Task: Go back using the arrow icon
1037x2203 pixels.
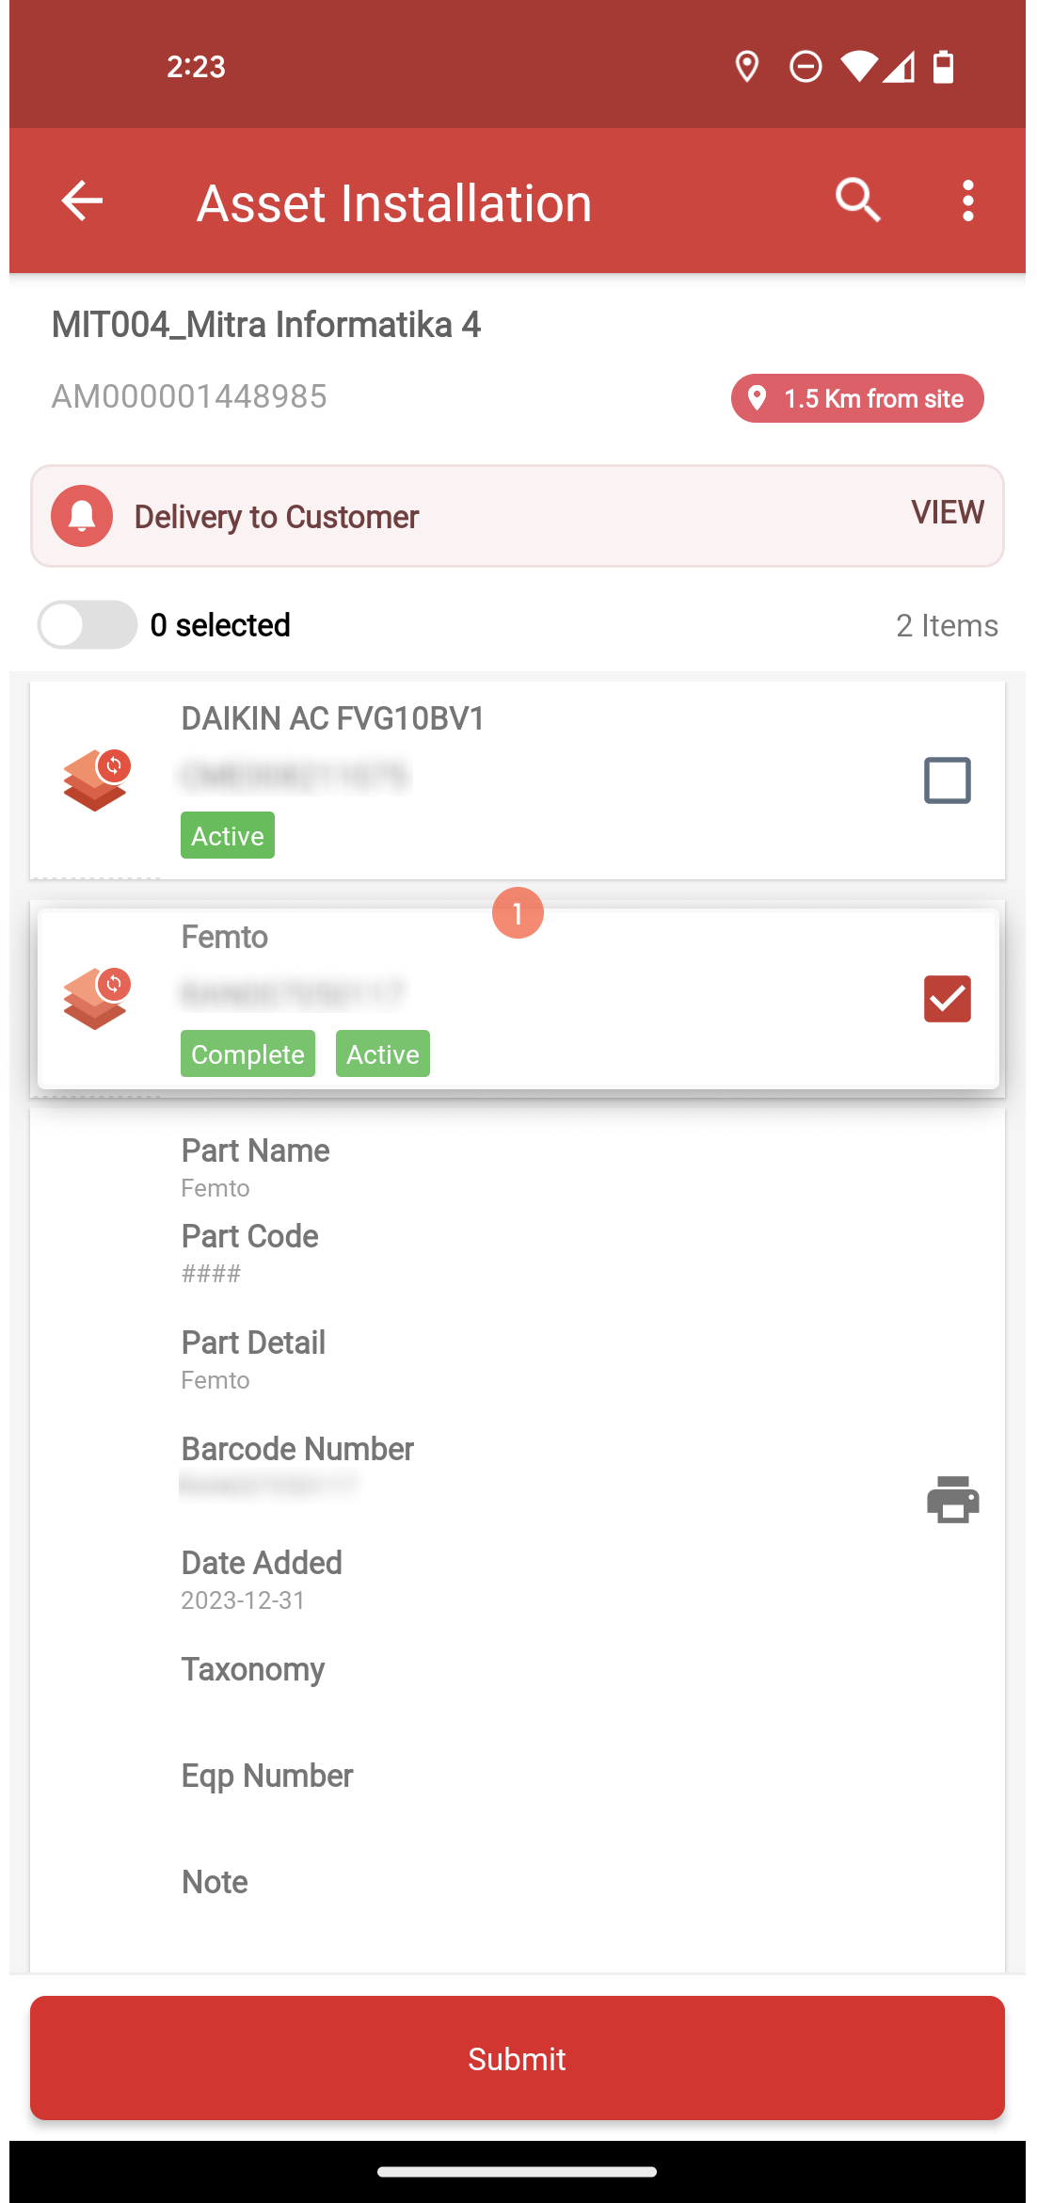Action: point(82,201)
